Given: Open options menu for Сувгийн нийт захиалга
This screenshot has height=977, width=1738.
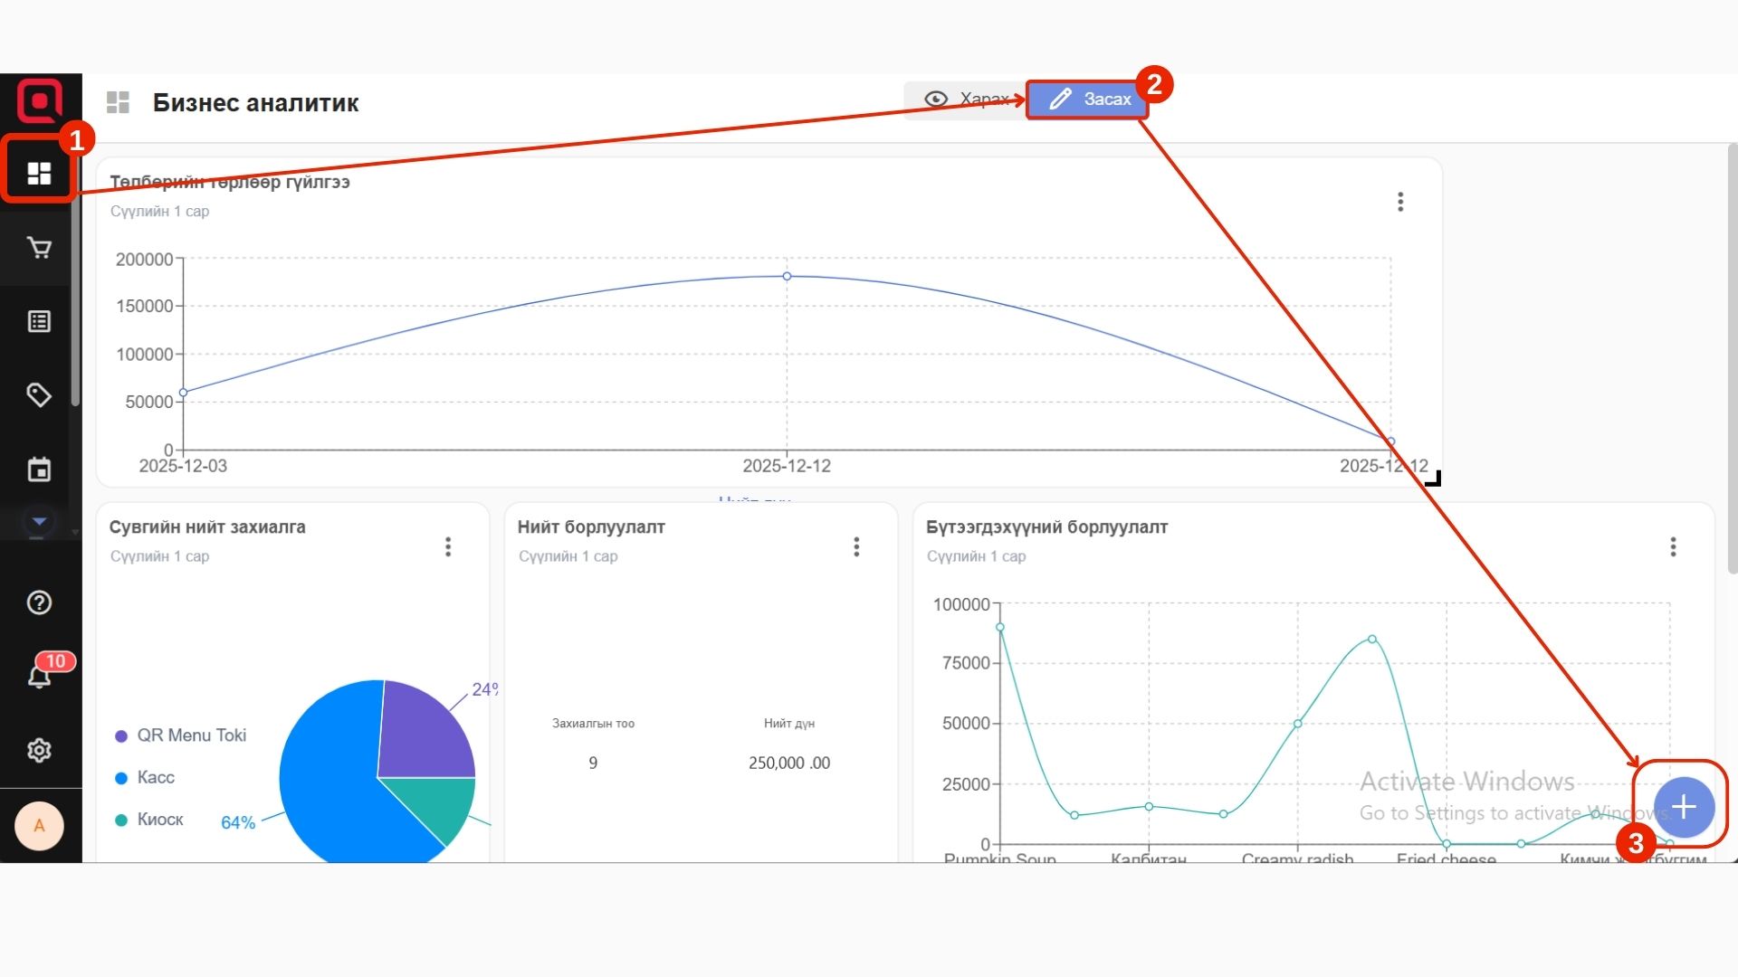Looking at the screenshot, I should (448, 546).
